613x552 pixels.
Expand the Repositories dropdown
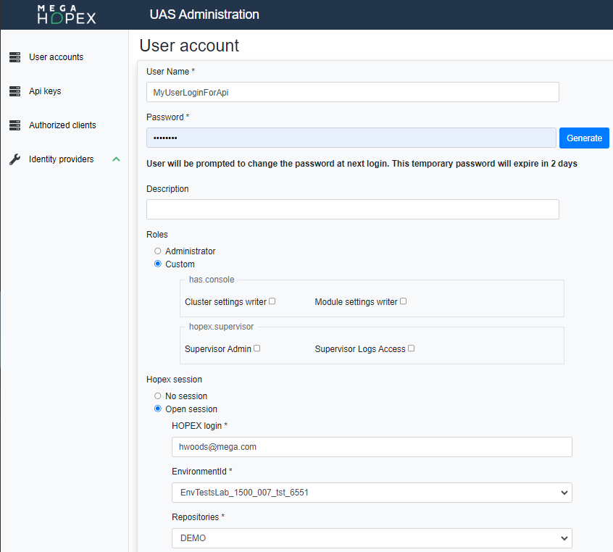click(x=372, y=538)
